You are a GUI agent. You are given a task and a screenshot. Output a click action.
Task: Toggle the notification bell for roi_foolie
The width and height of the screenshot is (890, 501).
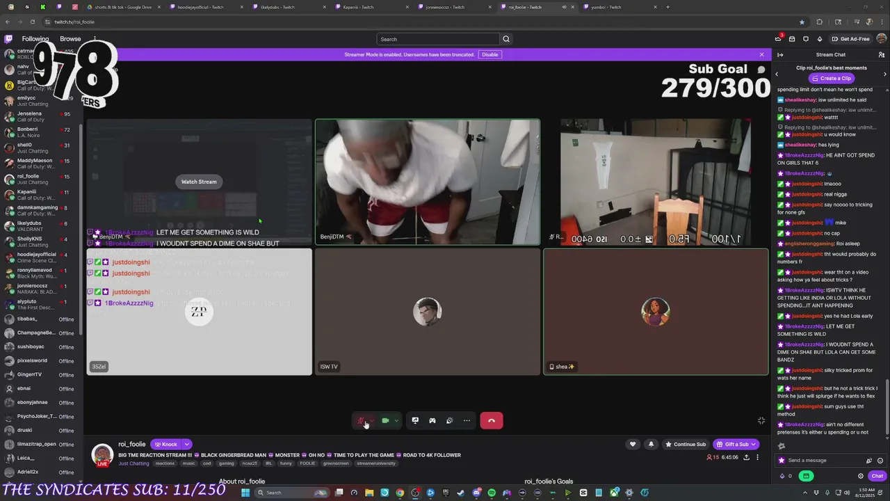point(651,444)
